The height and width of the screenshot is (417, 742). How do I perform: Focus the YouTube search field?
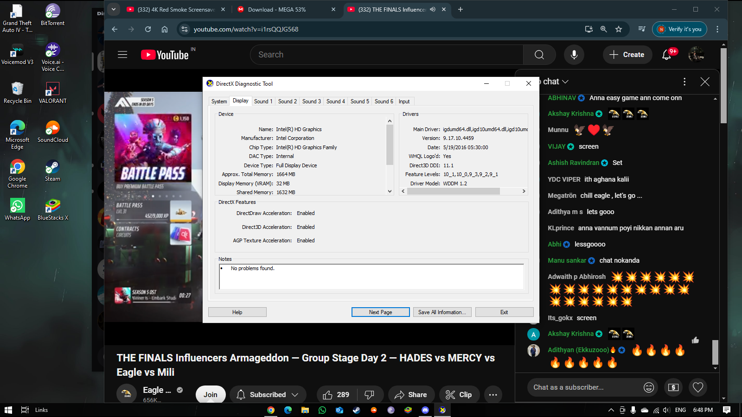pyautogui.click(x=387, y=55)
